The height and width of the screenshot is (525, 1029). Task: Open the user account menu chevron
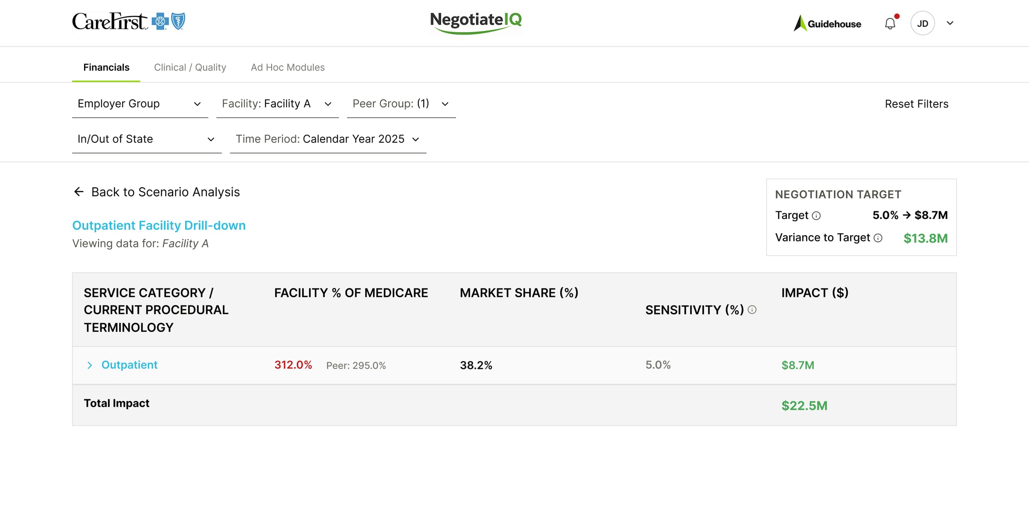tap(950, 24)
